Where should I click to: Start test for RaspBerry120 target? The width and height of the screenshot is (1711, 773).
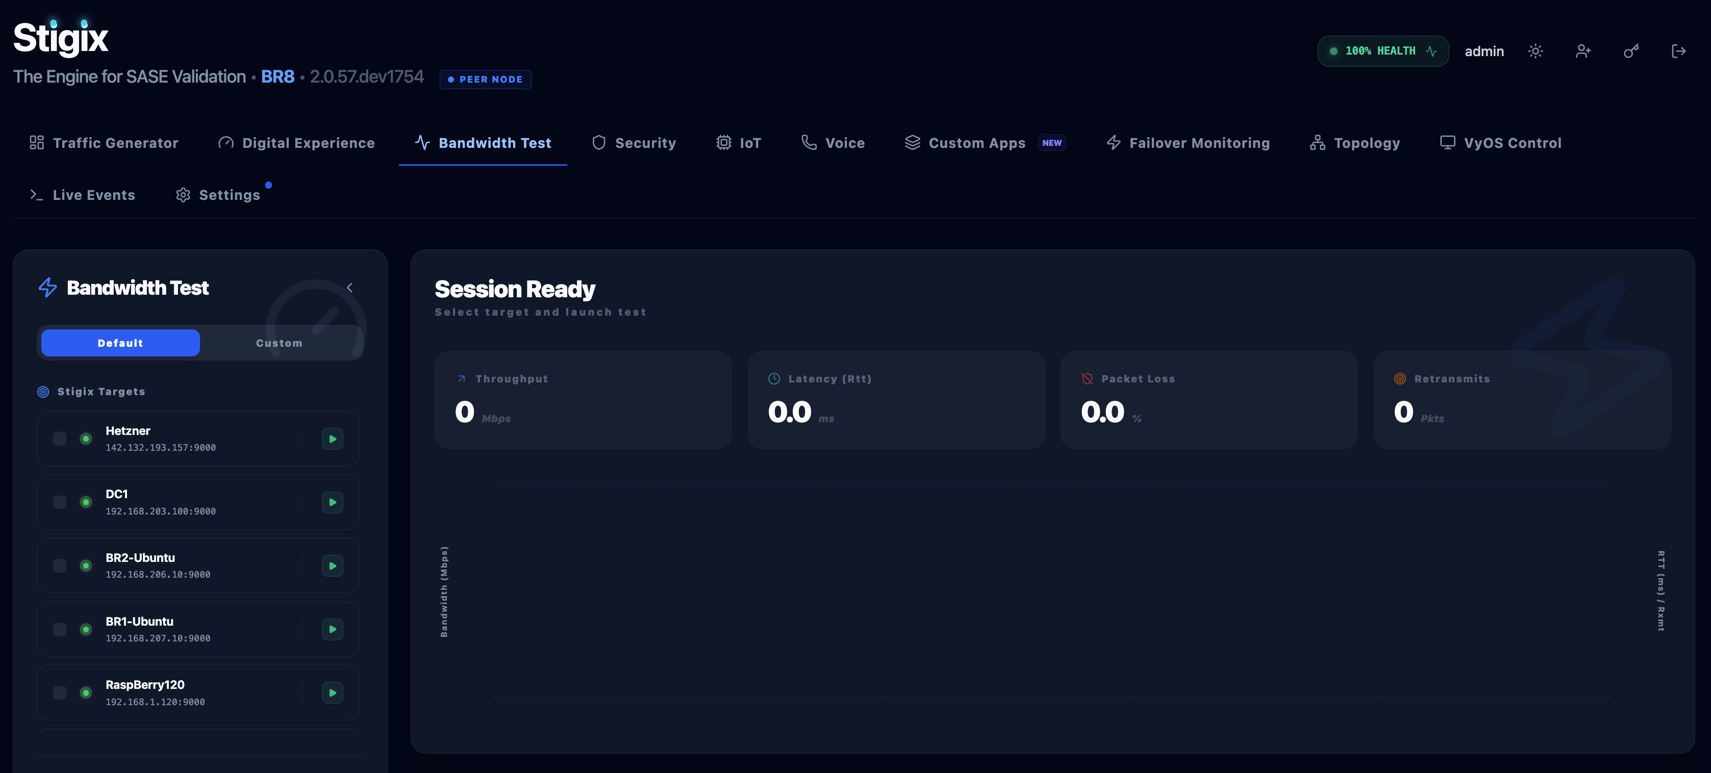coord(332,692)
